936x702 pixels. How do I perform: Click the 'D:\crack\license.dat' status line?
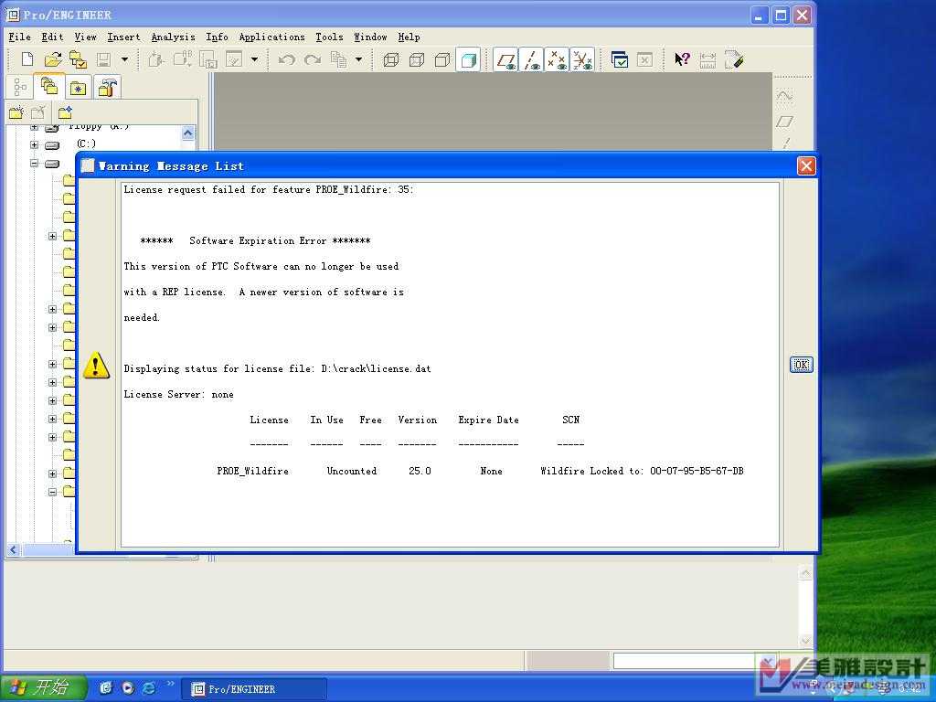pos(277,368)
